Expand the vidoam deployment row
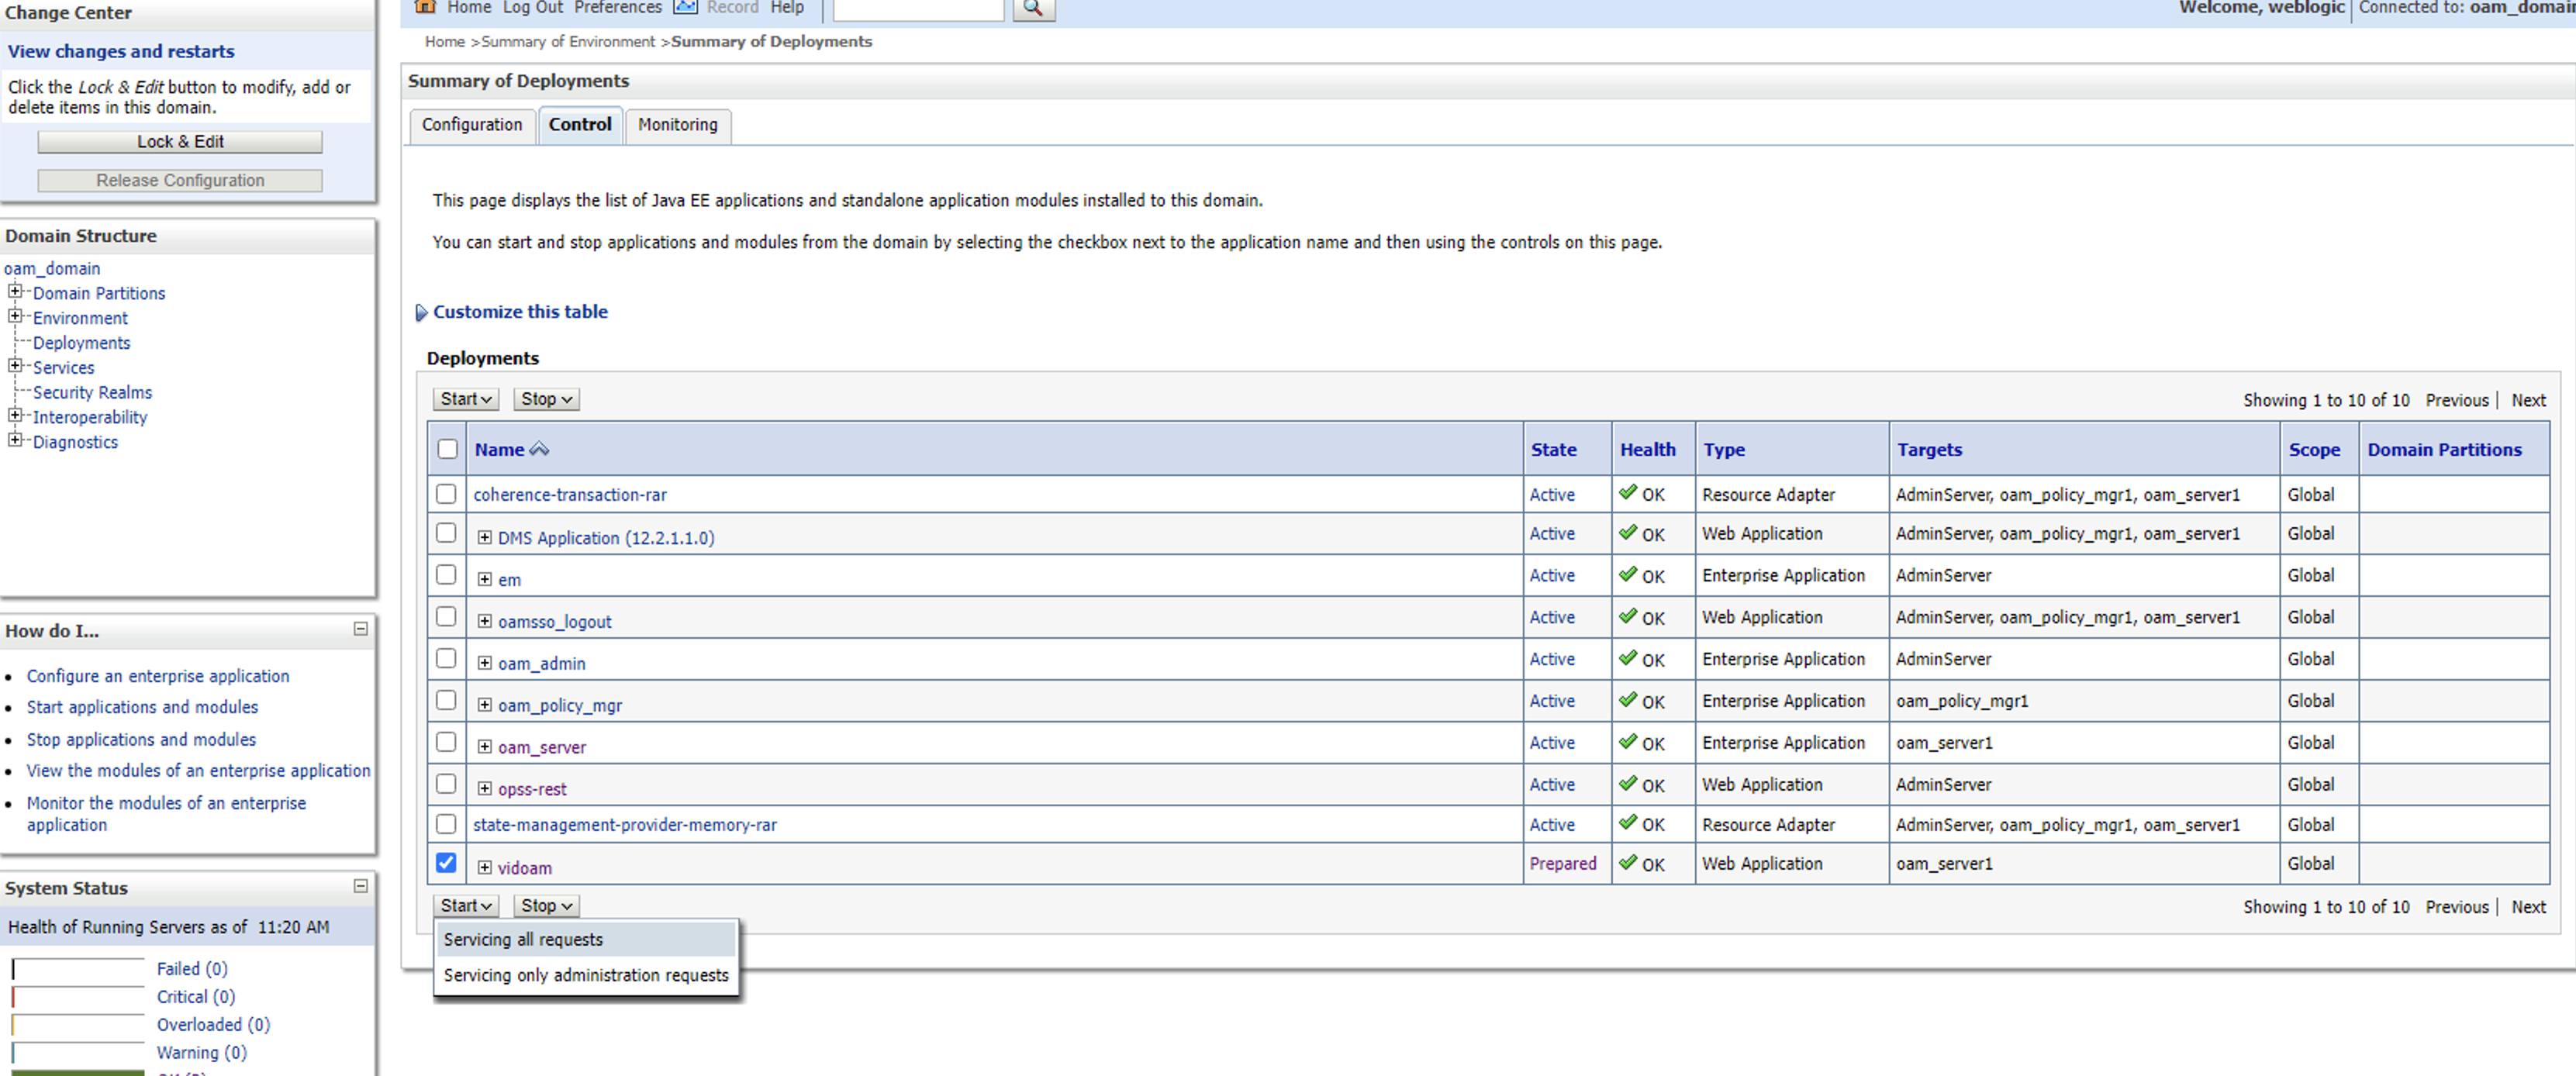This screenshot has width=2576, height=1076. point(484,867)
